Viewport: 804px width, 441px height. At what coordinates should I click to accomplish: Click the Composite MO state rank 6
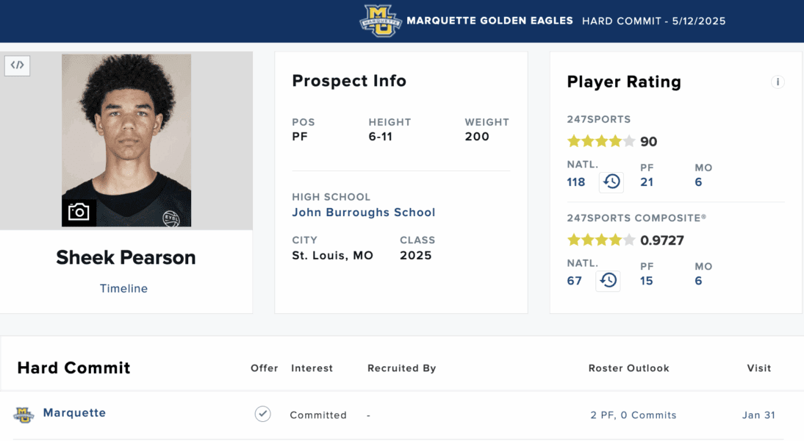click(698, 281)
